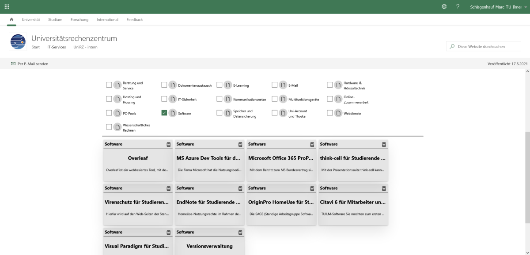
Task: Open the UniRZ - intern link
Action: 85,47
